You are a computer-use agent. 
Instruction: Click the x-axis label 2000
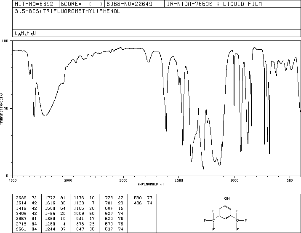pyautogui.click(x=123, y=180)
